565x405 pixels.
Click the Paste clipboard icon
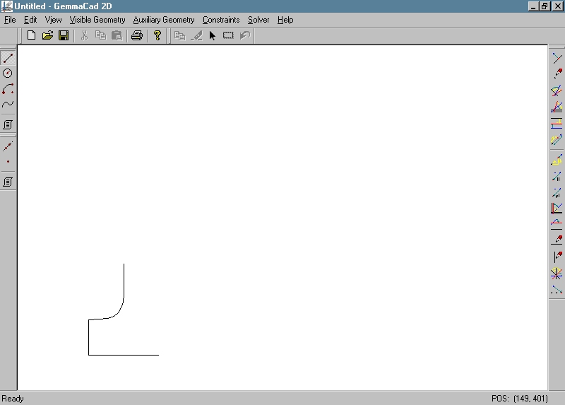(117, 35)
